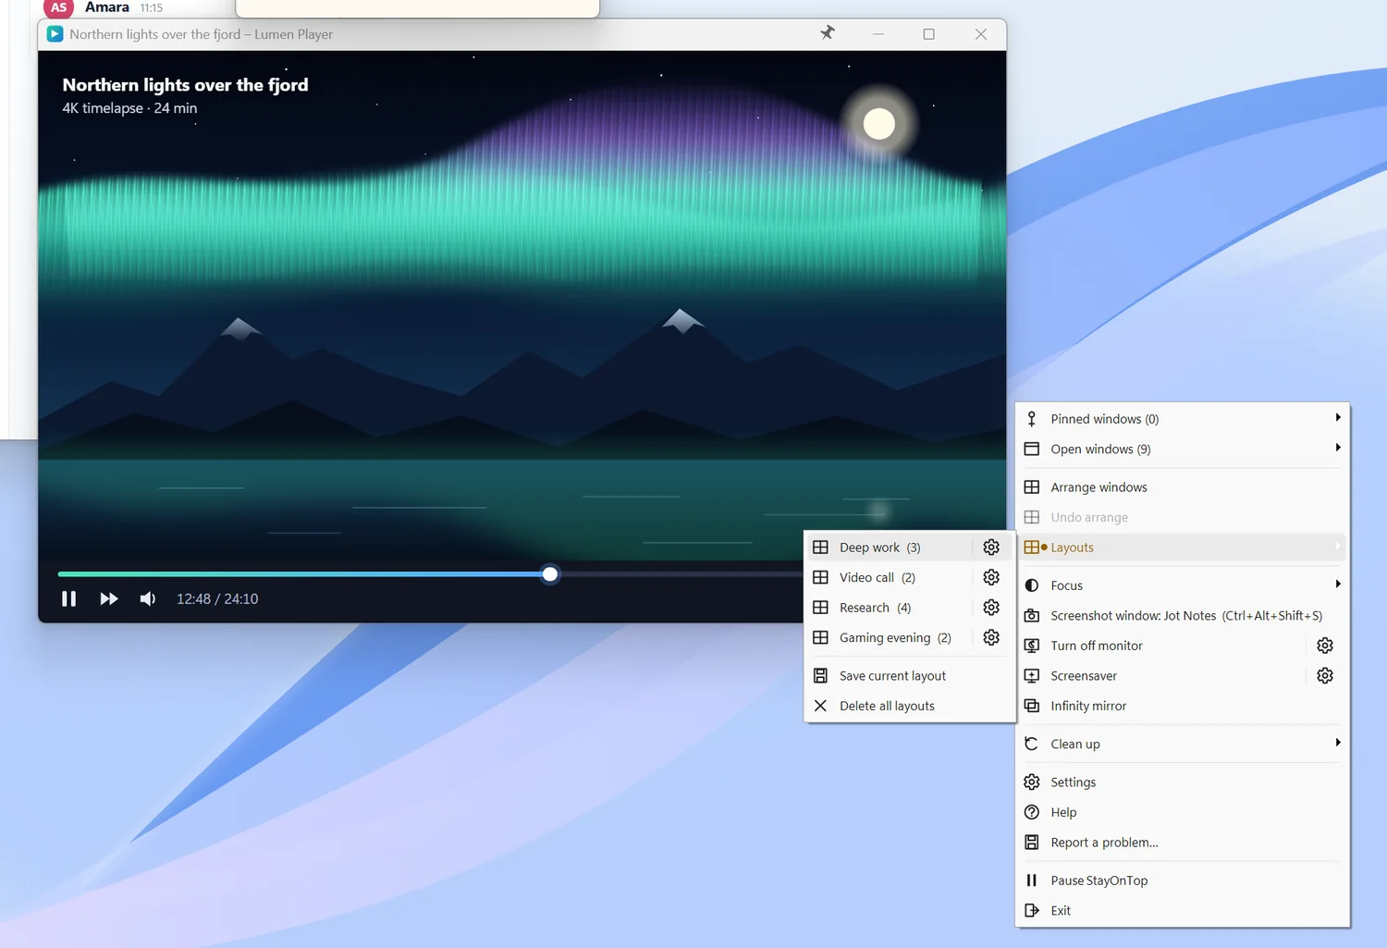Click the Save current layout disk icon
1387x948 pixels.
click(820, 675)
